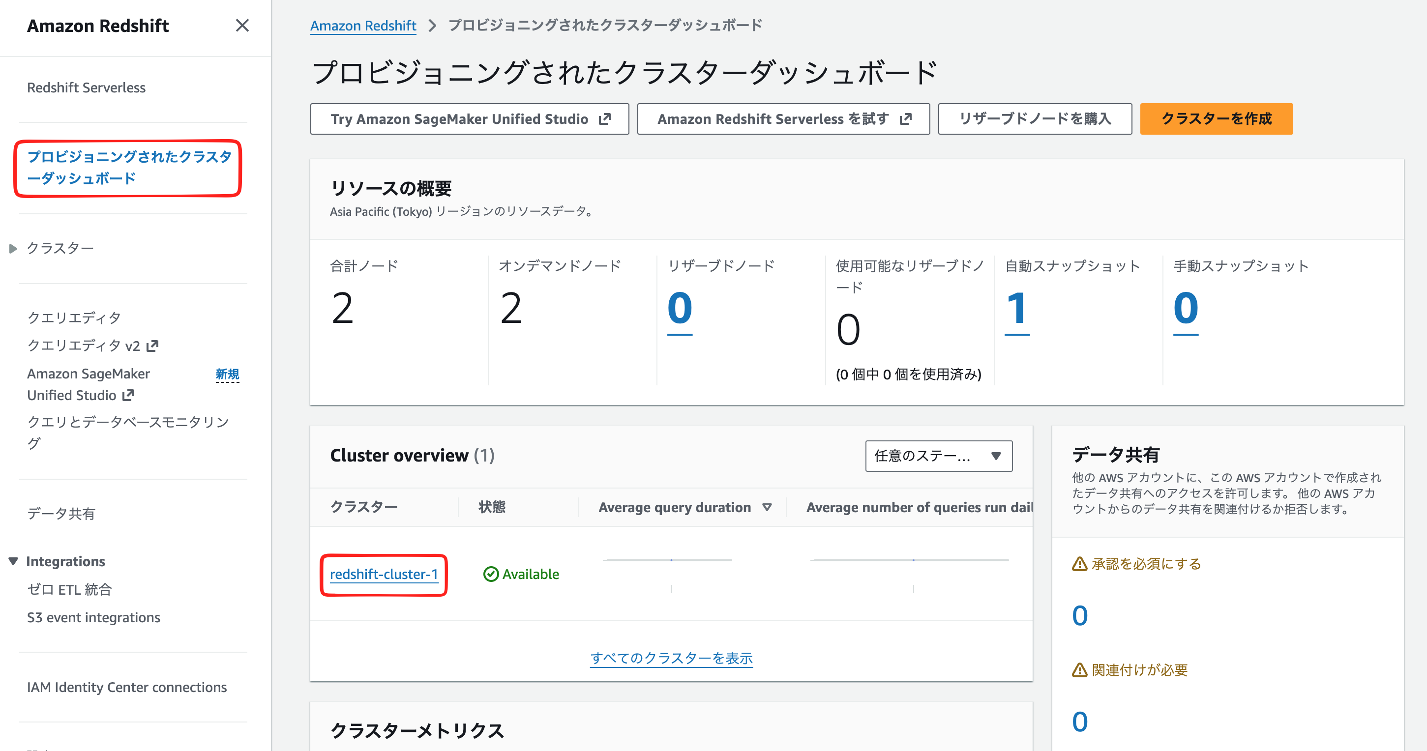1427x751 pixels.
Task: Open データ共有 in the sidebar
Action: click(61, 514)
